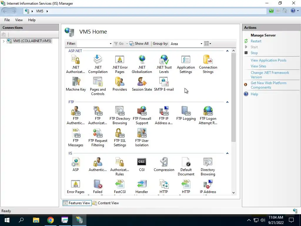Stop the server from Actions

click(x=254, y=53)
